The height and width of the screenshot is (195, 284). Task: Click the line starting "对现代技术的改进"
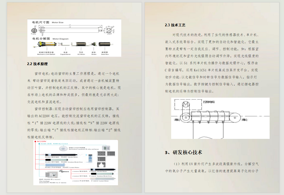pos(216,35)
